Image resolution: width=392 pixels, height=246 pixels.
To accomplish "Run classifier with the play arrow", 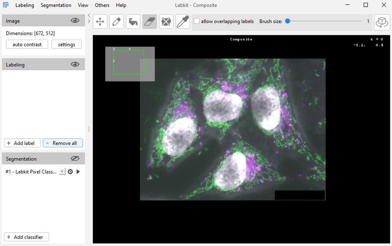I will (x=78, y=172).
